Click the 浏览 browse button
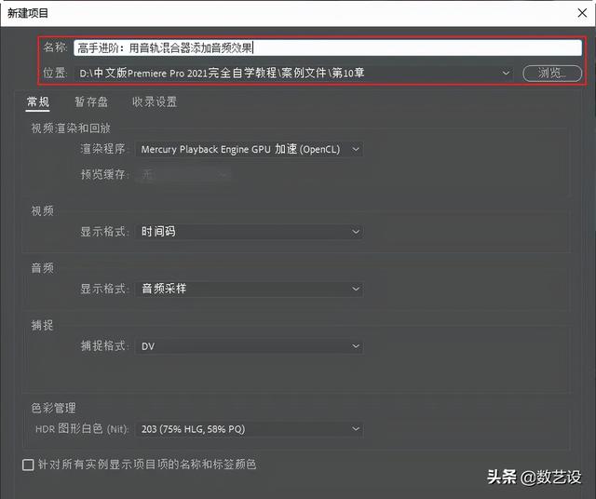The image size is (596, 499). pos(551,73)
